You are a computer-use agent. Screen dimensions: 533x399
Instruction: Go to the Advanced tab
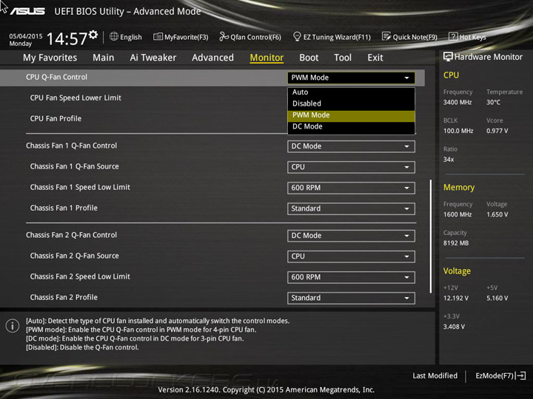212,58
